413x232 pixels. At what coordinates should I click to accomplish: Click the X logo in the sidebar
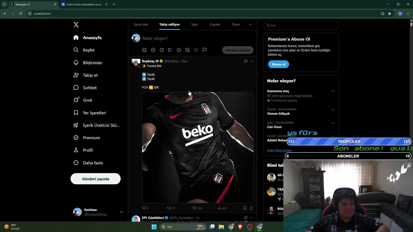pos(76,25)
